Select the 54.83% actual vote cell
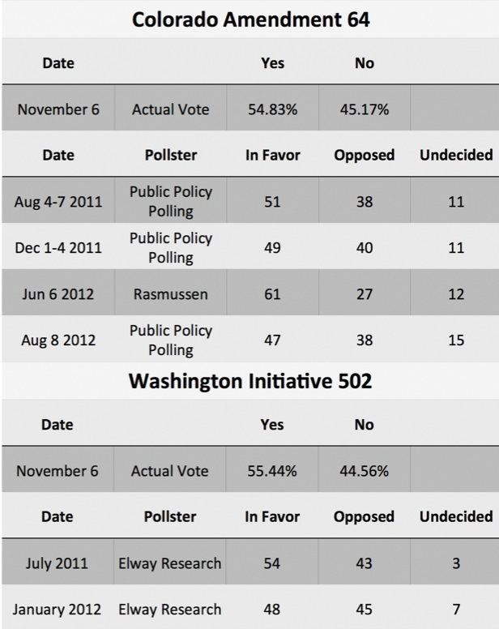The width and height of the screenshot is (499, 629). 272,109
